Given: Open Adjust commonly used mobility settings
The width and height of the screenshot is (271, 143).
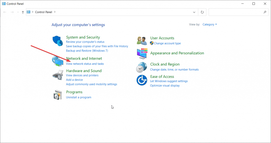Looking at the screenshot, I should tap(91, 84).
